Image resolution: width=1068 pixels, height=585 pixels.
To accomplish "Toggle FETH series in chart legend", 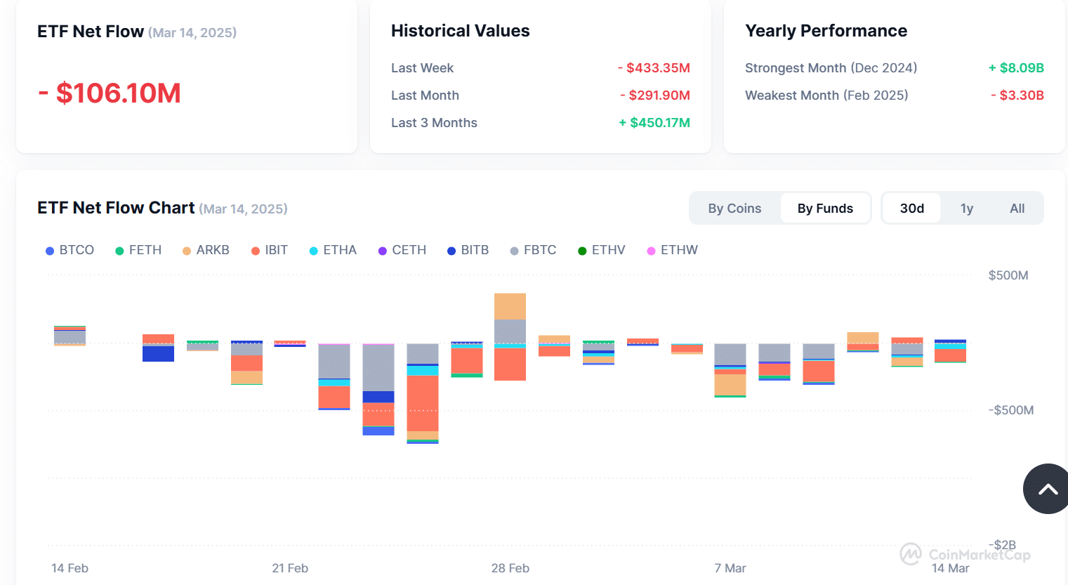I will pyautogui.click(x=138, y=250).
